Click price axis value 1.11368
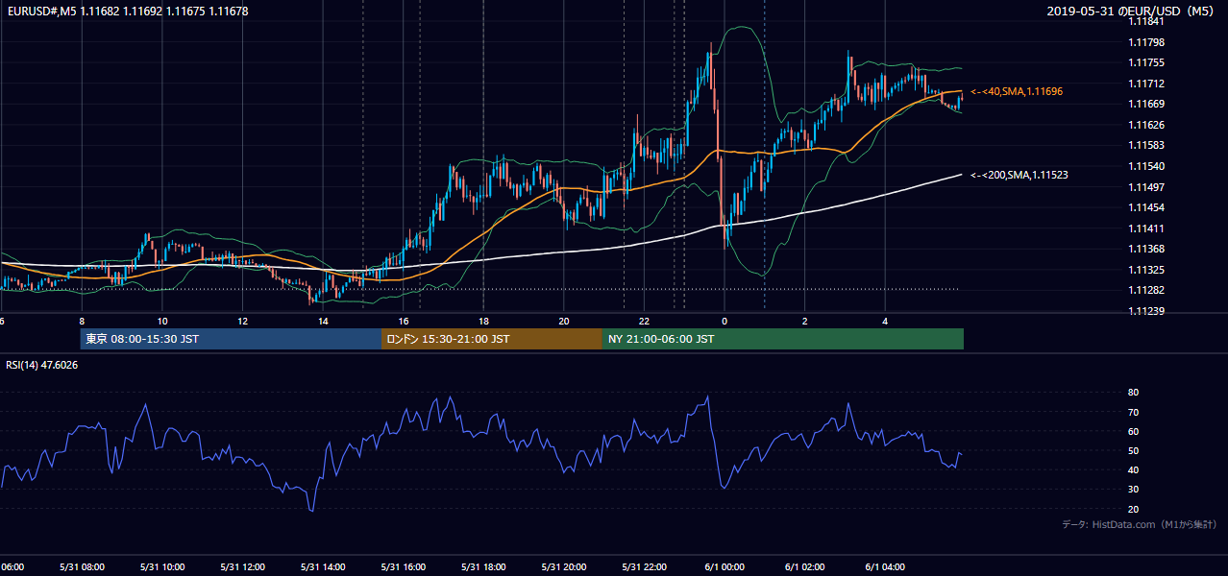This screenshot has height=576, width=1228. pyautogui.click(x=1147, y=249)
